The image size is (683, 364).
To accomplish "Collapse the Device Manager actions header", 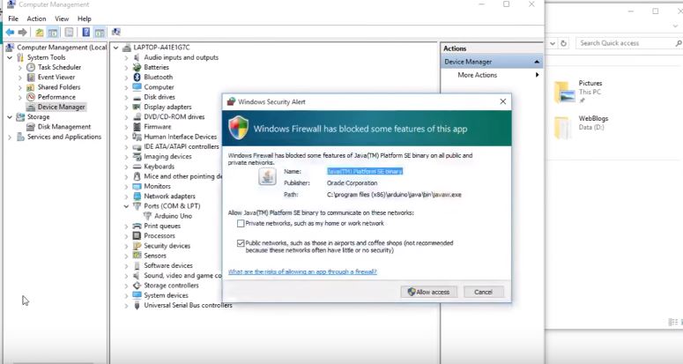I will tap(537, 63).
